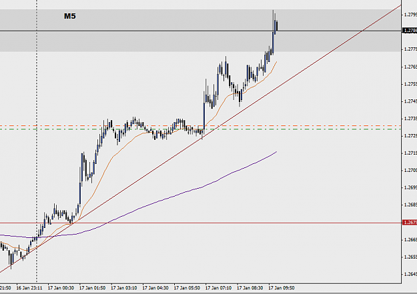Click the 1.2759 price axis label
Image resolution: width=417 pixels, height=294 pixels.
(x=410, y=84)
